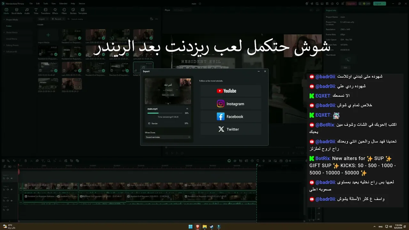Browse the Templates library
Screen dimensions: 409x230
[82, 11]
